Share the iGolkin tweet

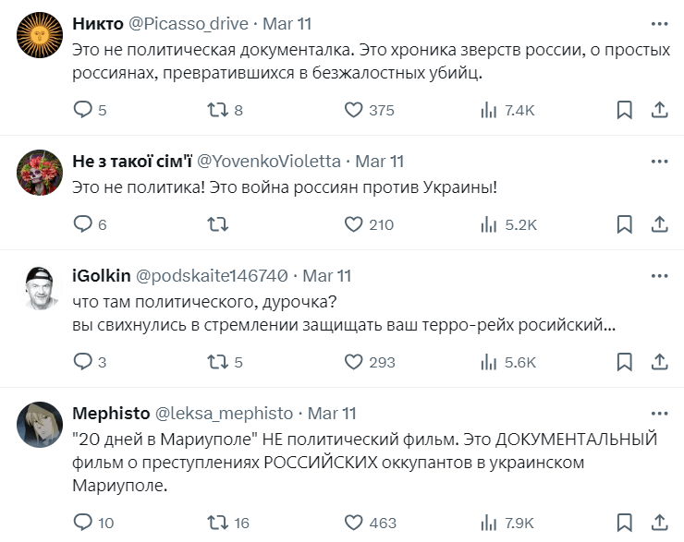pos(660,362)
